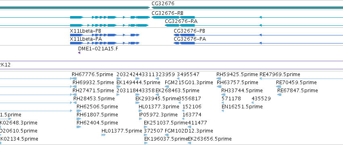Select the CG32676-PA protein label
Screen dimensions: 343x145
pos(190,39)
